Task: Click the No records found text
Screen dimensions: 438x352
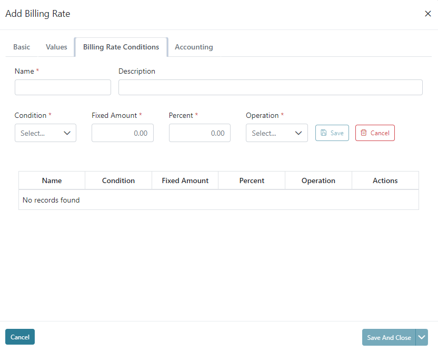Action: pyautogui.click(x=51, y=200)
